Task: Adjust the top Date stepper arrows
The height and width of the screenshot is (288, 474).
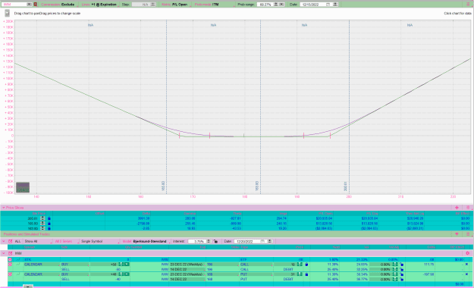Action: tap(335, 5)
